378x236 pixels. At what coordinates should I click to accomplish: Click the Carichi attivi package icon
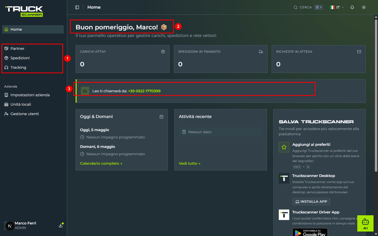coord(163,52)
